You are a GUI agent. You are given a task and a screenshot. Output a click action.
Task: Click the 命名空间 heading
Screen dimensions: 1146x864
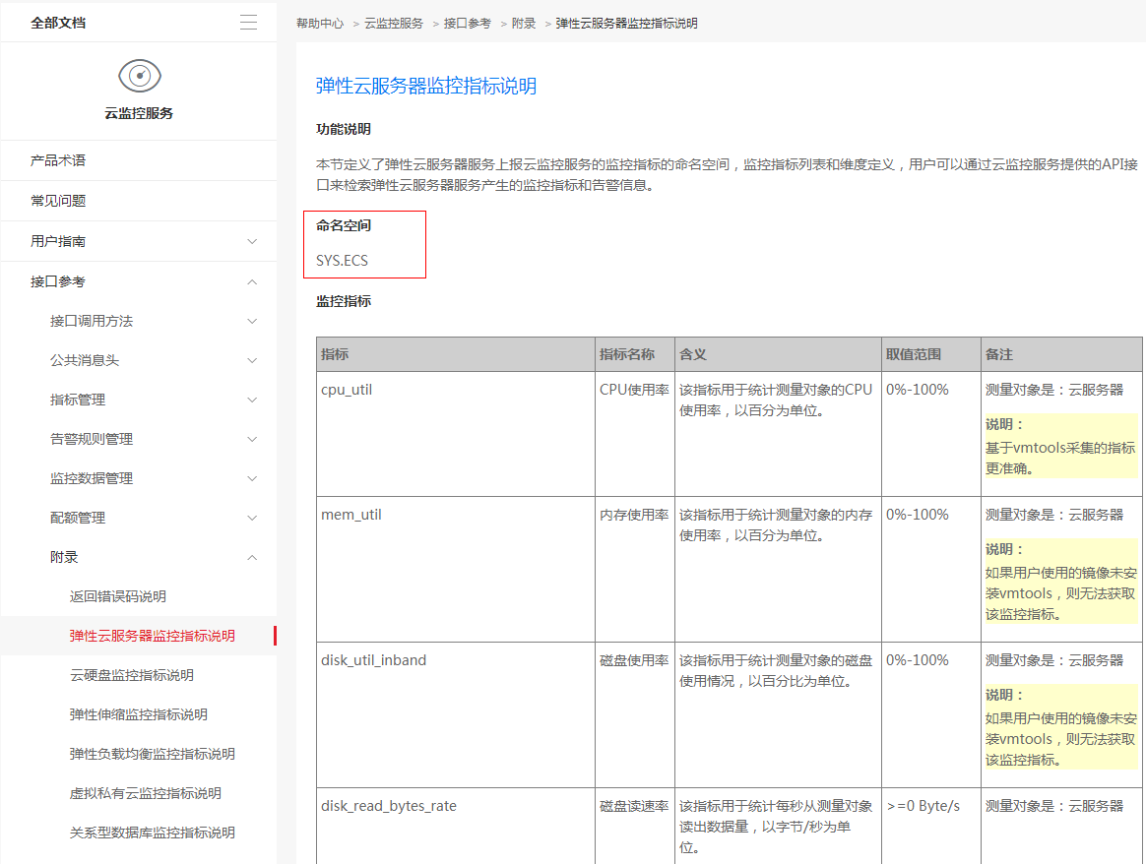click(x=344, y=225)
